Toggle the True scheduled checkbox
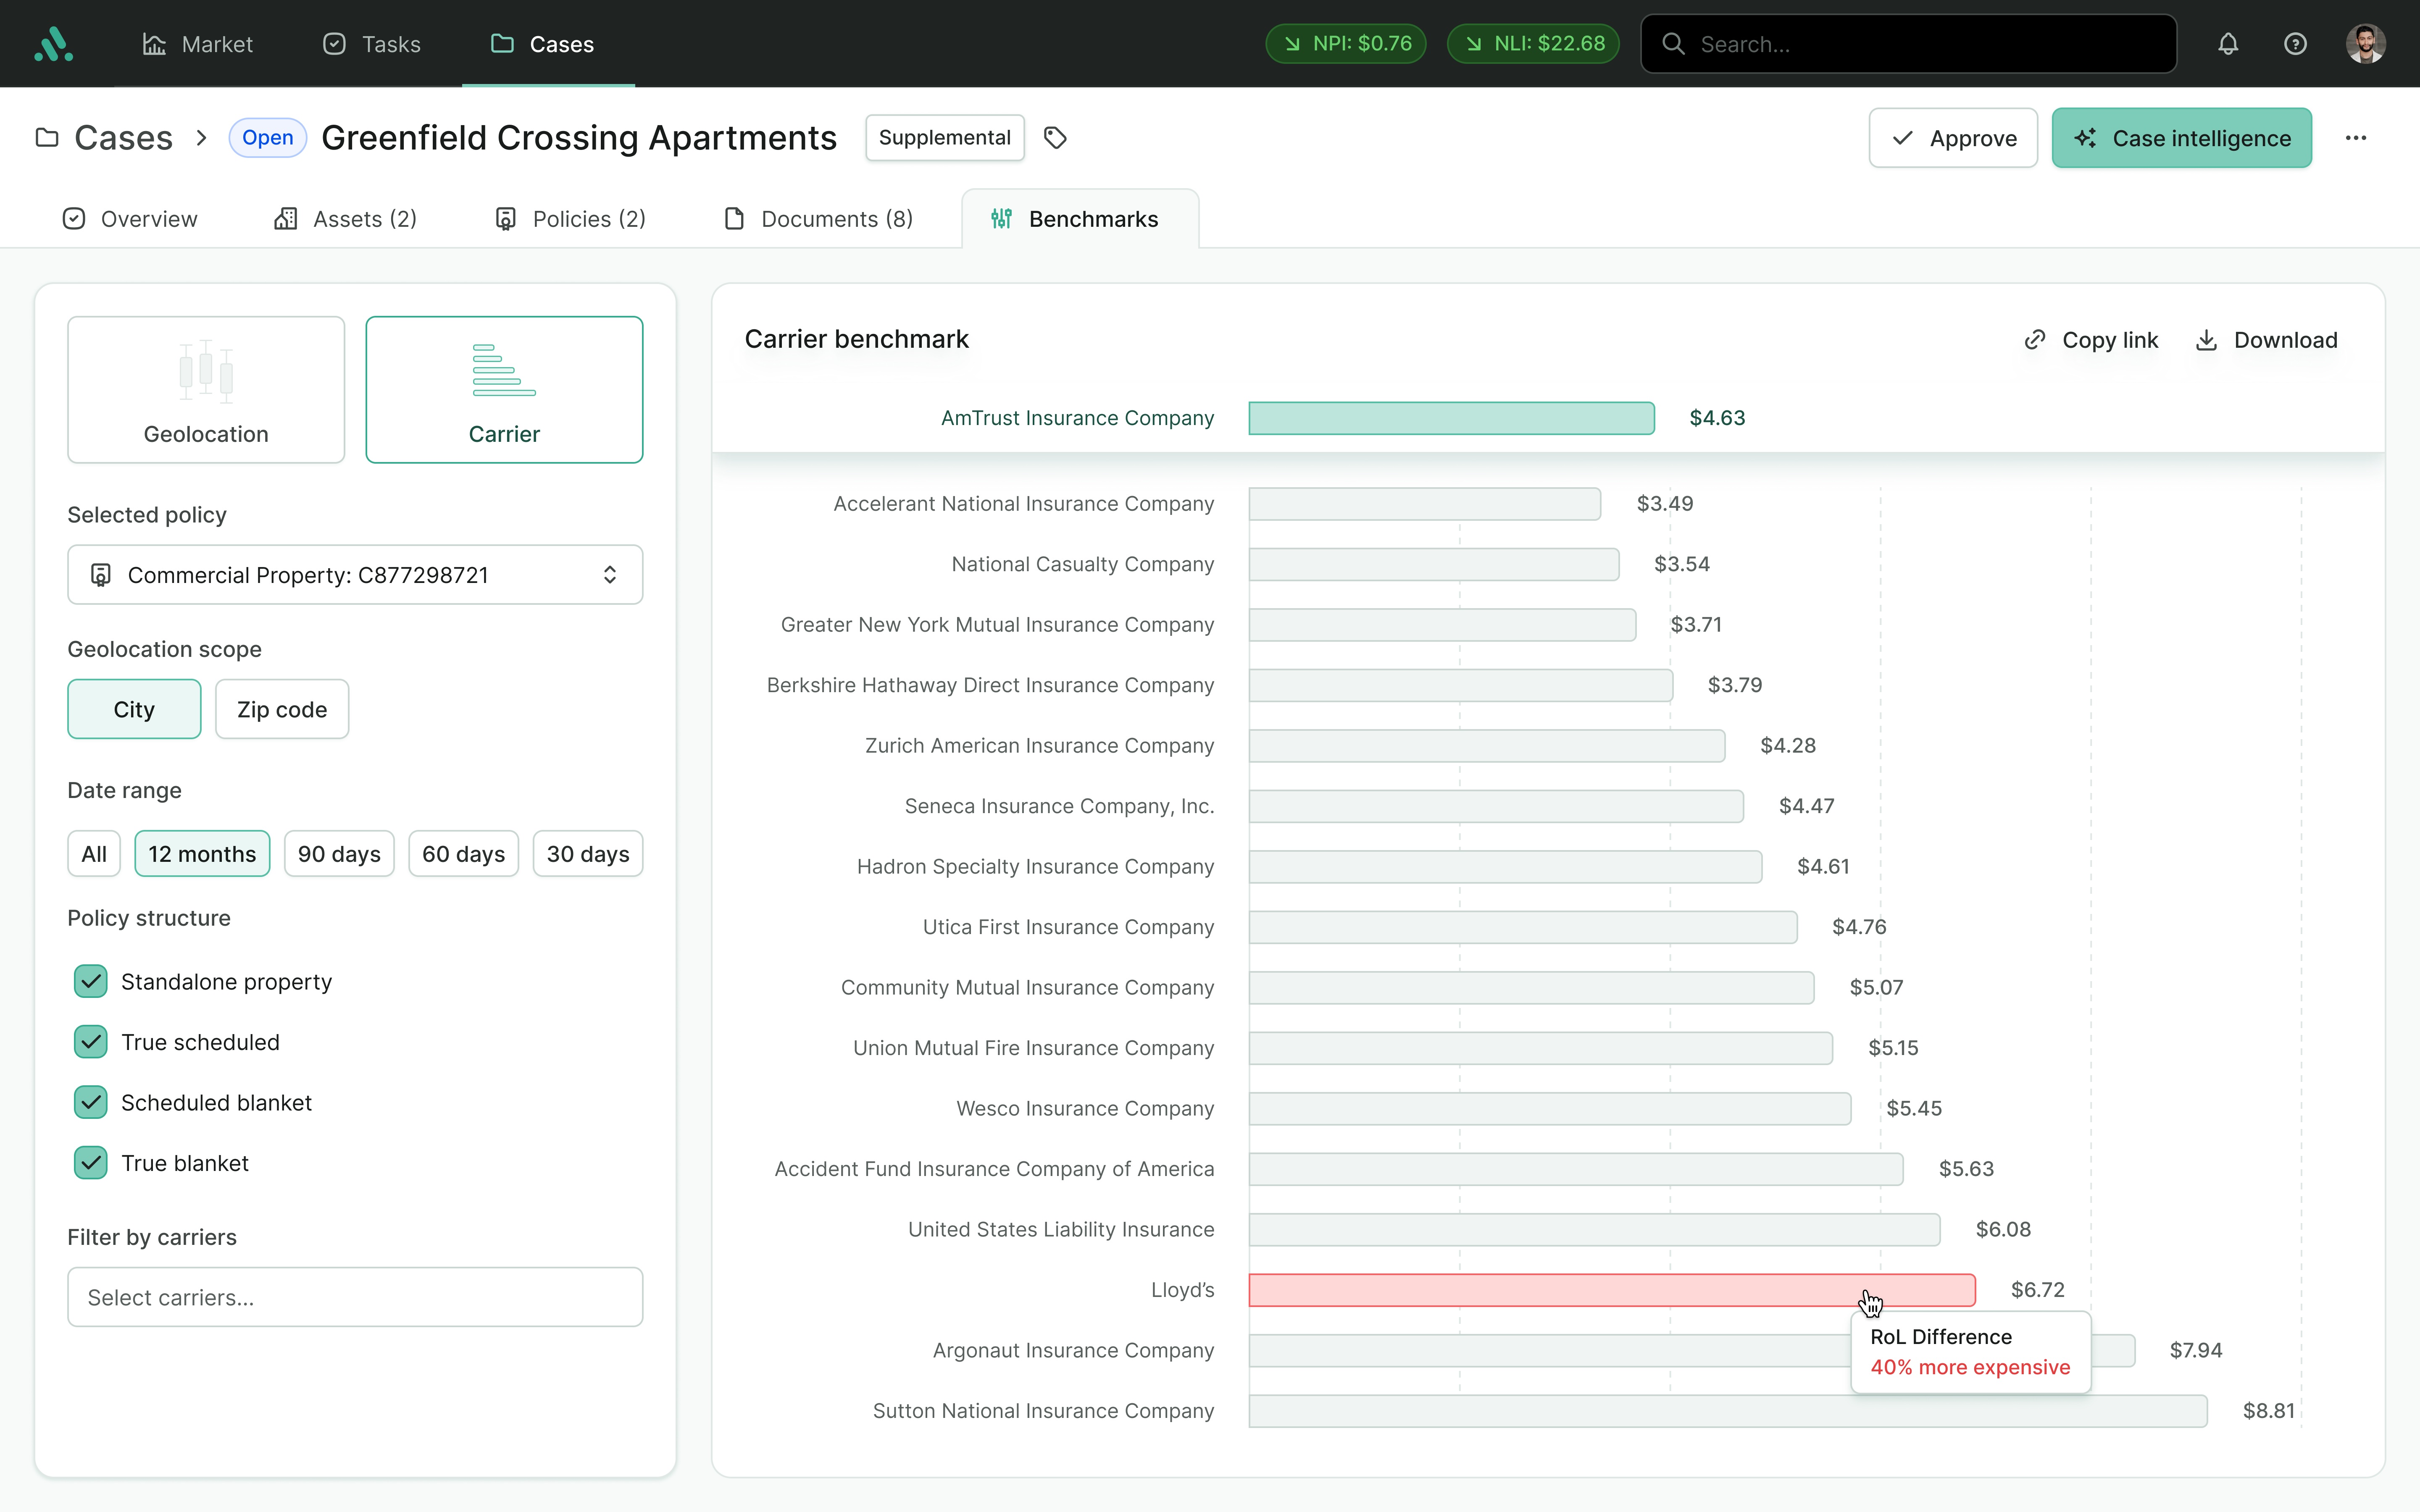 (91, 1042)
